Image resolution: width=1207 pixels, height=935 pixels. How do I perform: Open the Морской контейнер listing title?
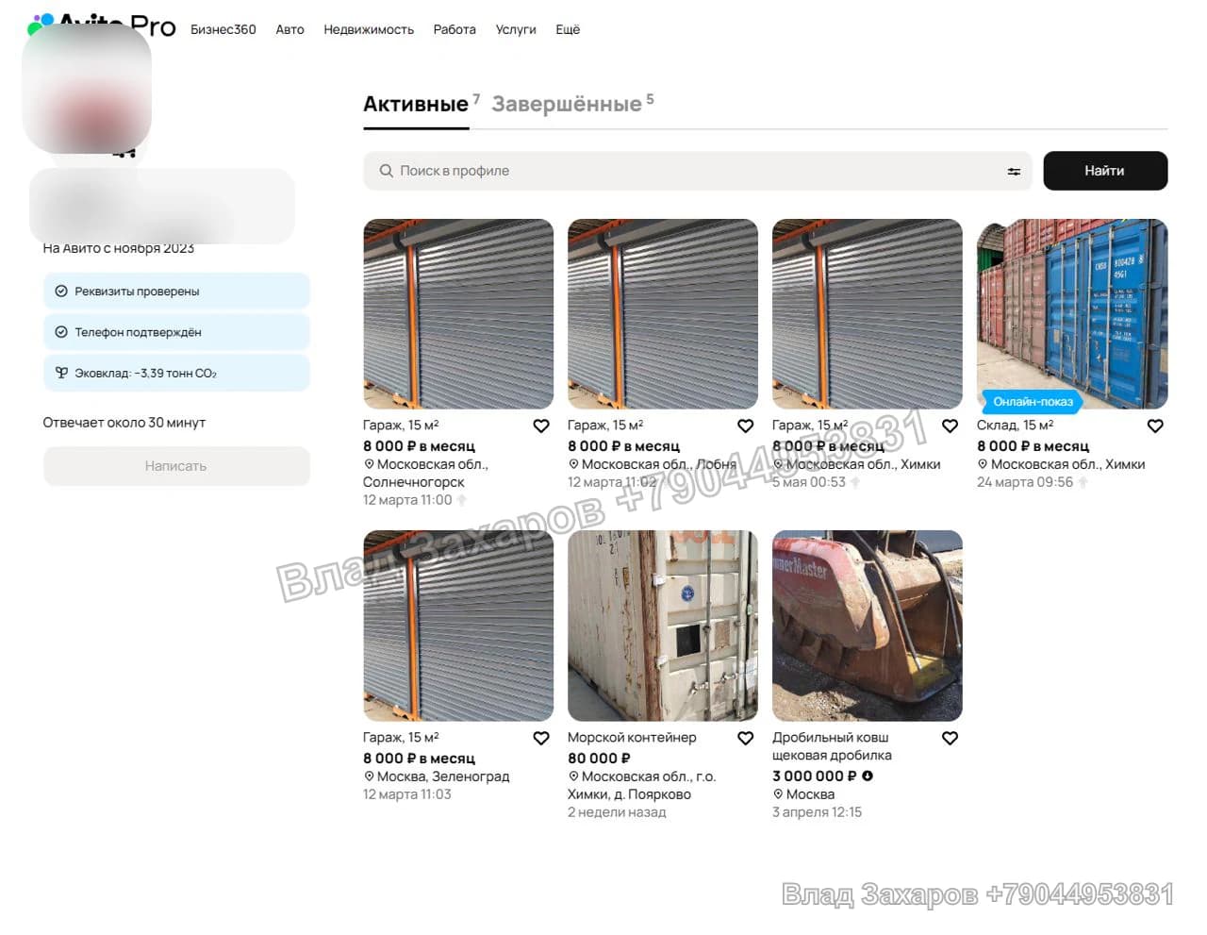click(632, 738)
